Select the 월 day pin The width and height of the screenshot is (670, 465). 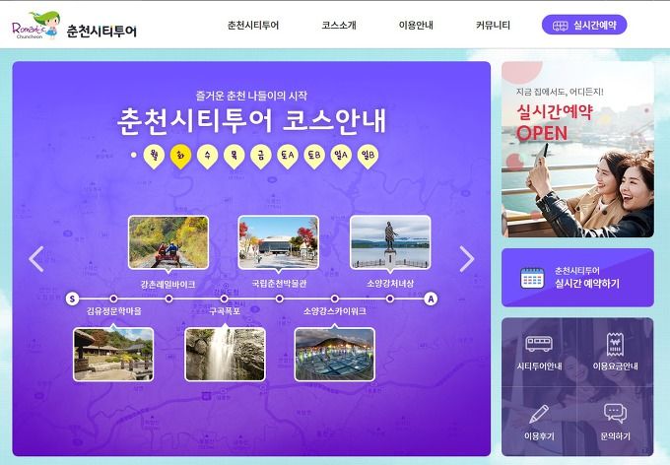[x=154, y=156]
